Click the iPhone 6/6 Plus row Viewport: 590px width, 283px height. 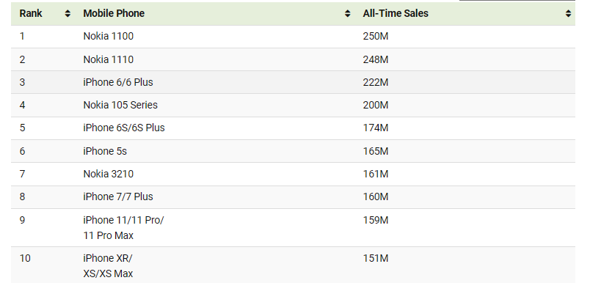pyautogui.click(x=293, y=82)
